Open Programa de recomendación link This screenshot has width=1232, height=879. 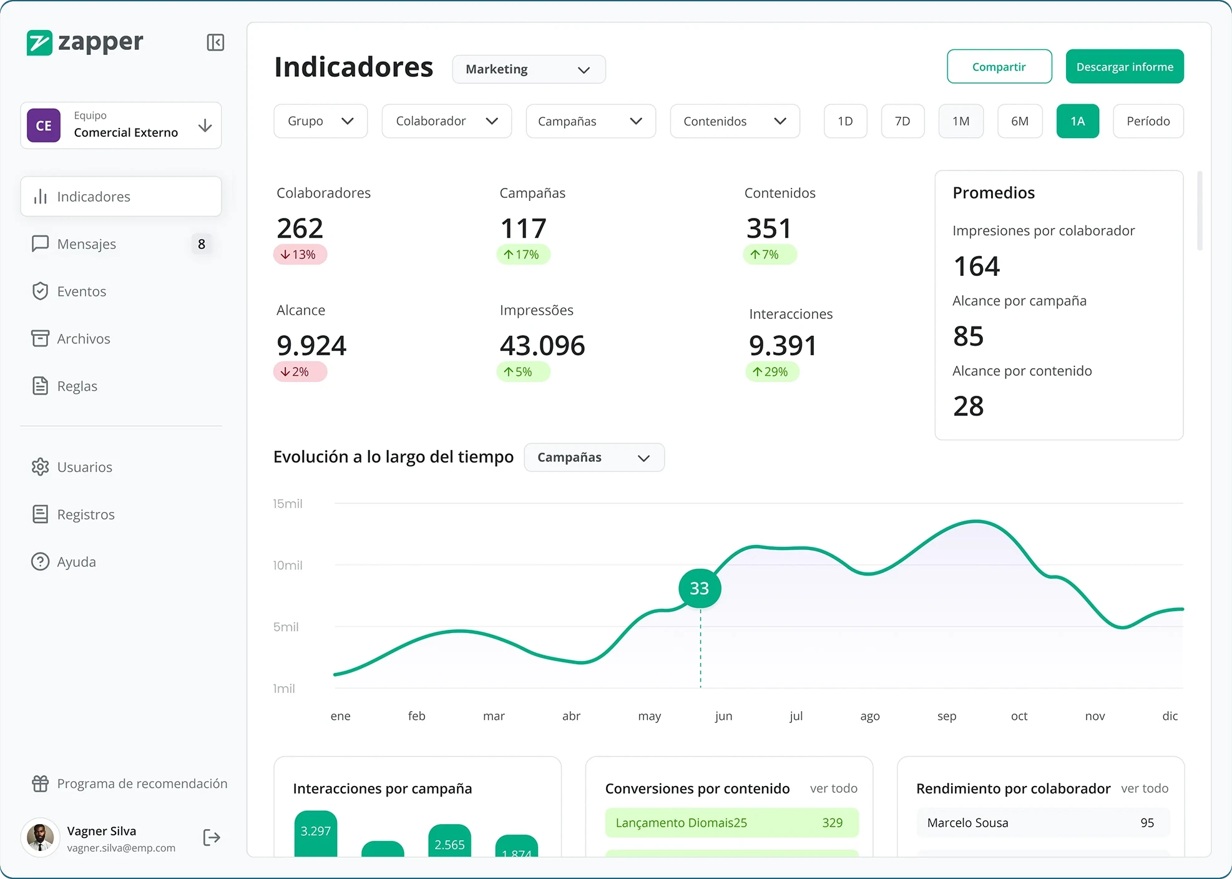[130, 783]
